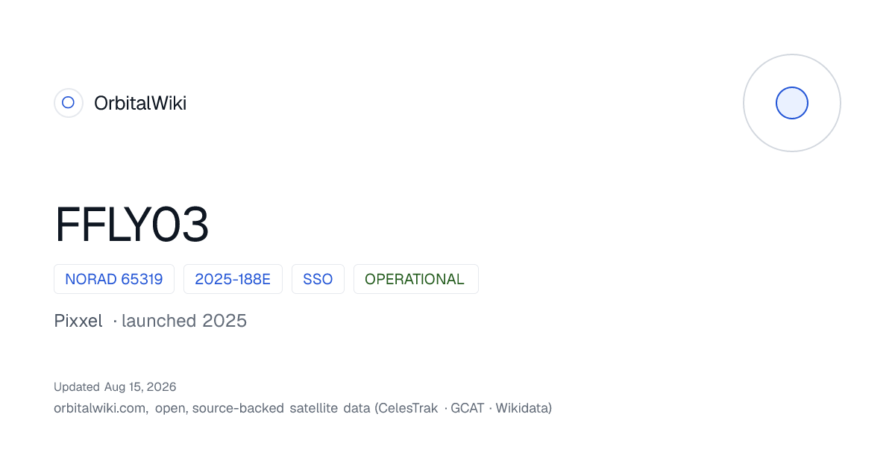Click 'satellite data' in the footer text
Image resolution: width=895 pixels, height=470 pixels.
point(330,408)
